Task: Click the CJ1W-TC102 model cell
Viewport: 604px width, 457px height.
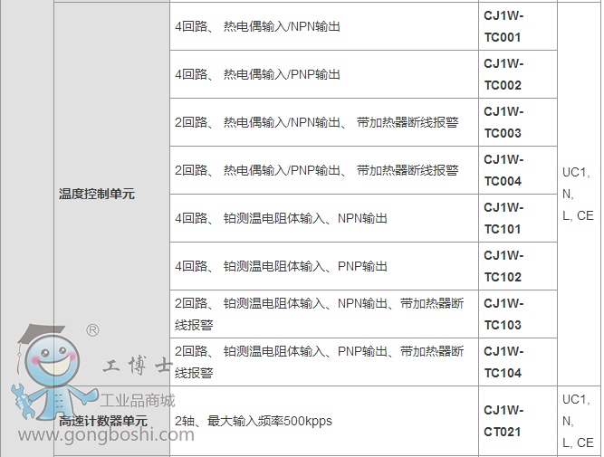Action: point(503,266)
